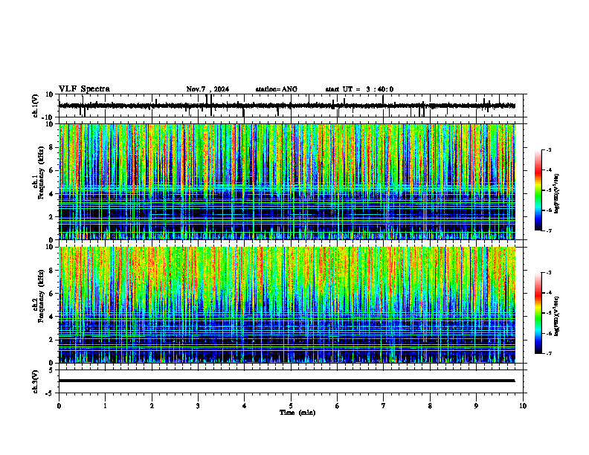
Task: Click time axis tick label "5"
Action: coord(291,406)
